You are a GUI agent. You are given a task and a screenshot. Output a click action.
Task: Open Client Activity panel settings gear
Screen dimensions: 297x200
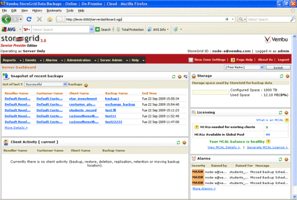click(x=184, y=143)
